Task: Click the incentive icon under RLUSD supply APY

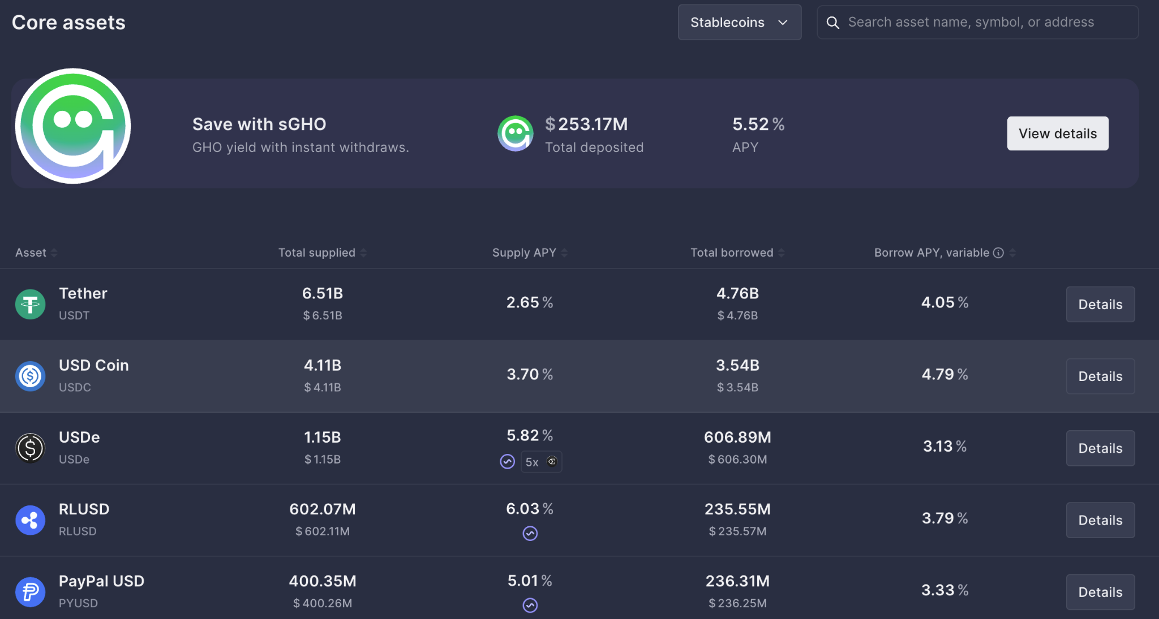Action: 530,533
